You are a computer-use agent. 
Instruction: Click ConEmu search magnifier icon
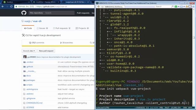172,6
